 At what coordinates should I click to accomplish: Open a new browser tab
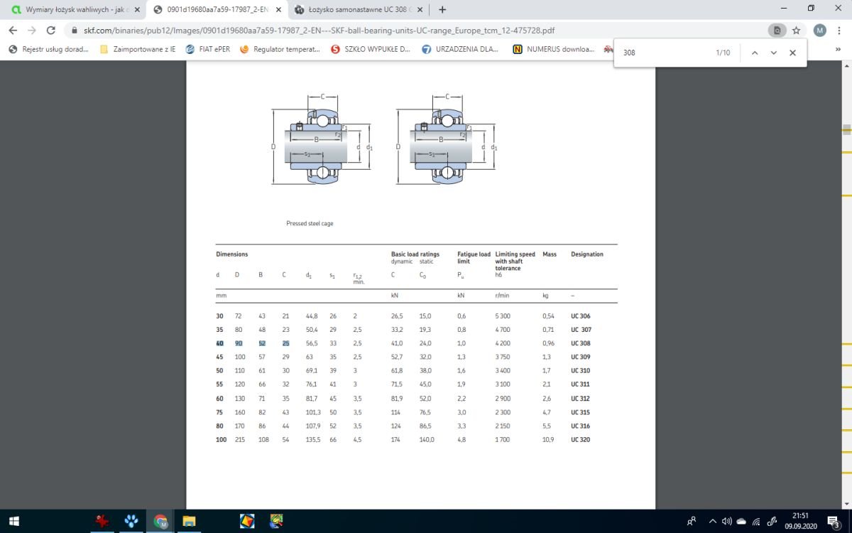443,10
